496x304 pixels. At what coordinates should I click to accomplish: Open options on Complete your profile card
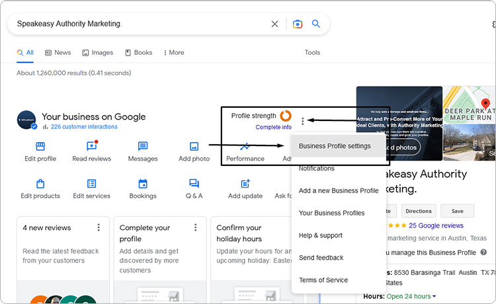196,227
